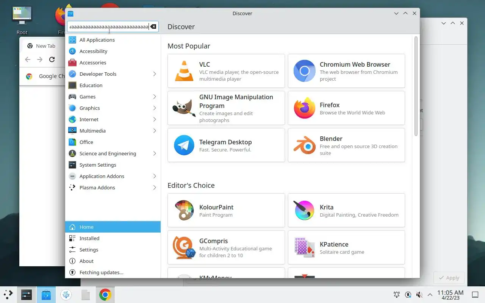Open the Developer Tools category
The height and width of the screenshot is (303, 485).
tap(113, 74)
